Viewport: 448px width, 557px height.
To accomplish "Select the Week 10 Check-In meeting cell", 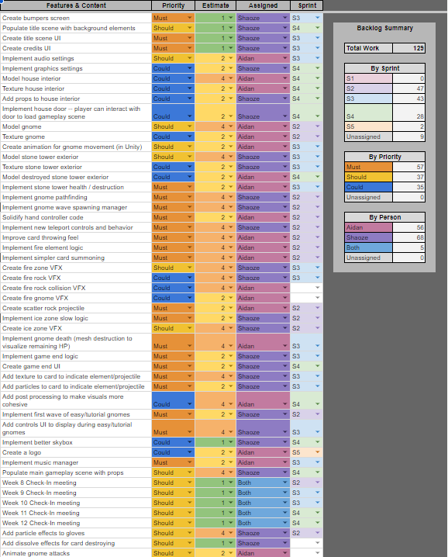I will 76,503.
